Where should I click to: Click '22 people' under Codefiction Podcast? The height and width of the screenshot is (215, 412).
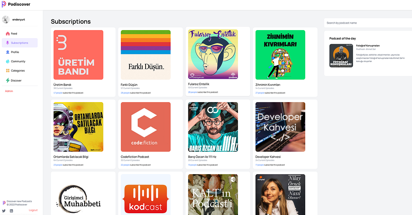pos(125,165)
